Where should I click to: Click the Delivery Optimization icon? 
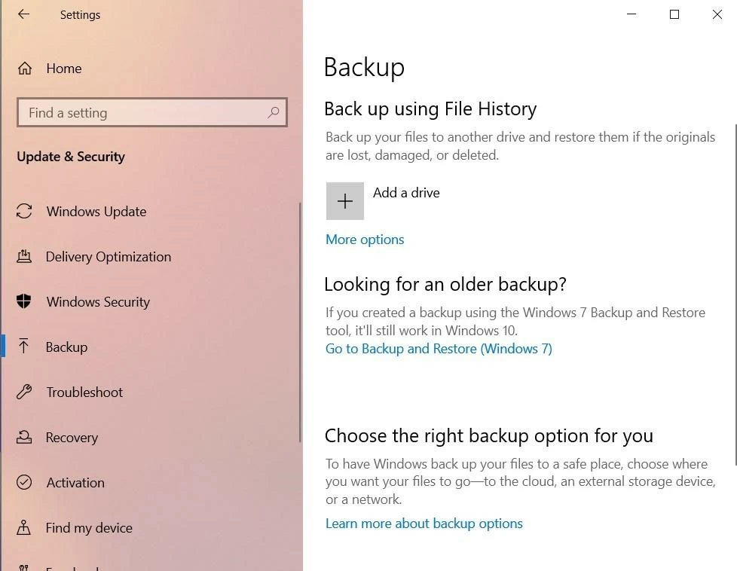click(24, 257)
